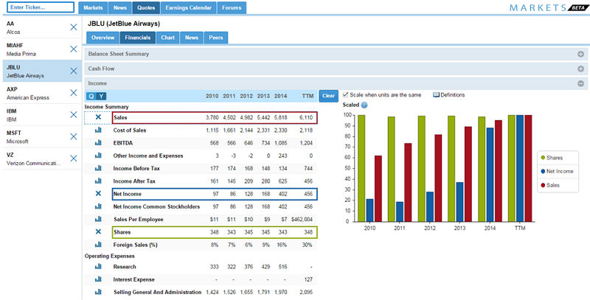Add Interest Expense to the chart
The image size is (590, 300).
pos(98,279)
